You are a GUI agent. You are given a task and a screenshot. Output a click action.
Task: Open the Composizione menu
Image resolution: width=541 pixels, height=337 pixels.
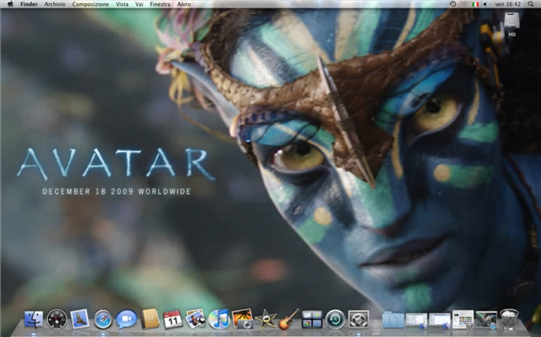tap(90, 4)
